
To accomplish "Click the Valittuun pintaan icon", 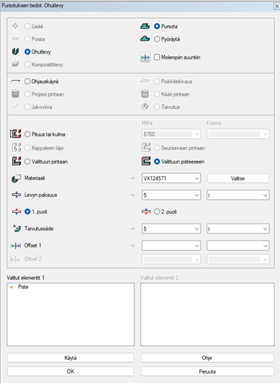I will coord(16,162).
